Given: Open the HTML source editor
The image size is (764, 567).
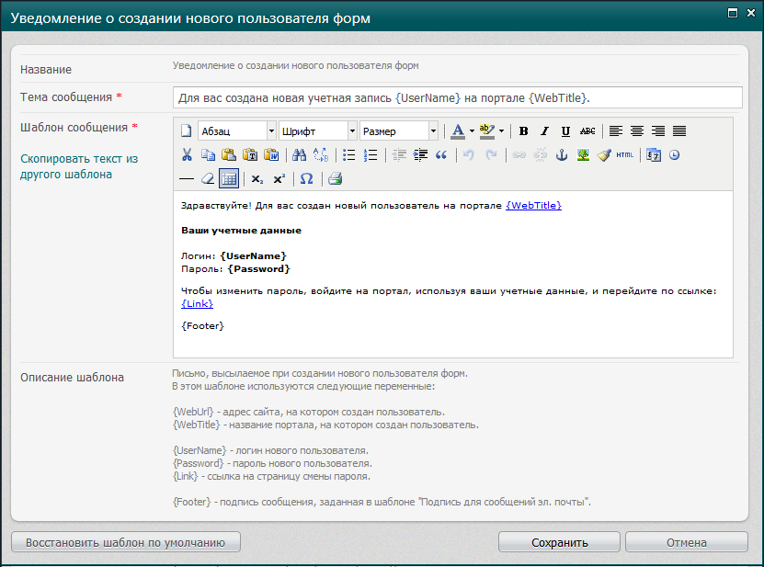Looking at the screenshot, I should [x=624, y=155].
